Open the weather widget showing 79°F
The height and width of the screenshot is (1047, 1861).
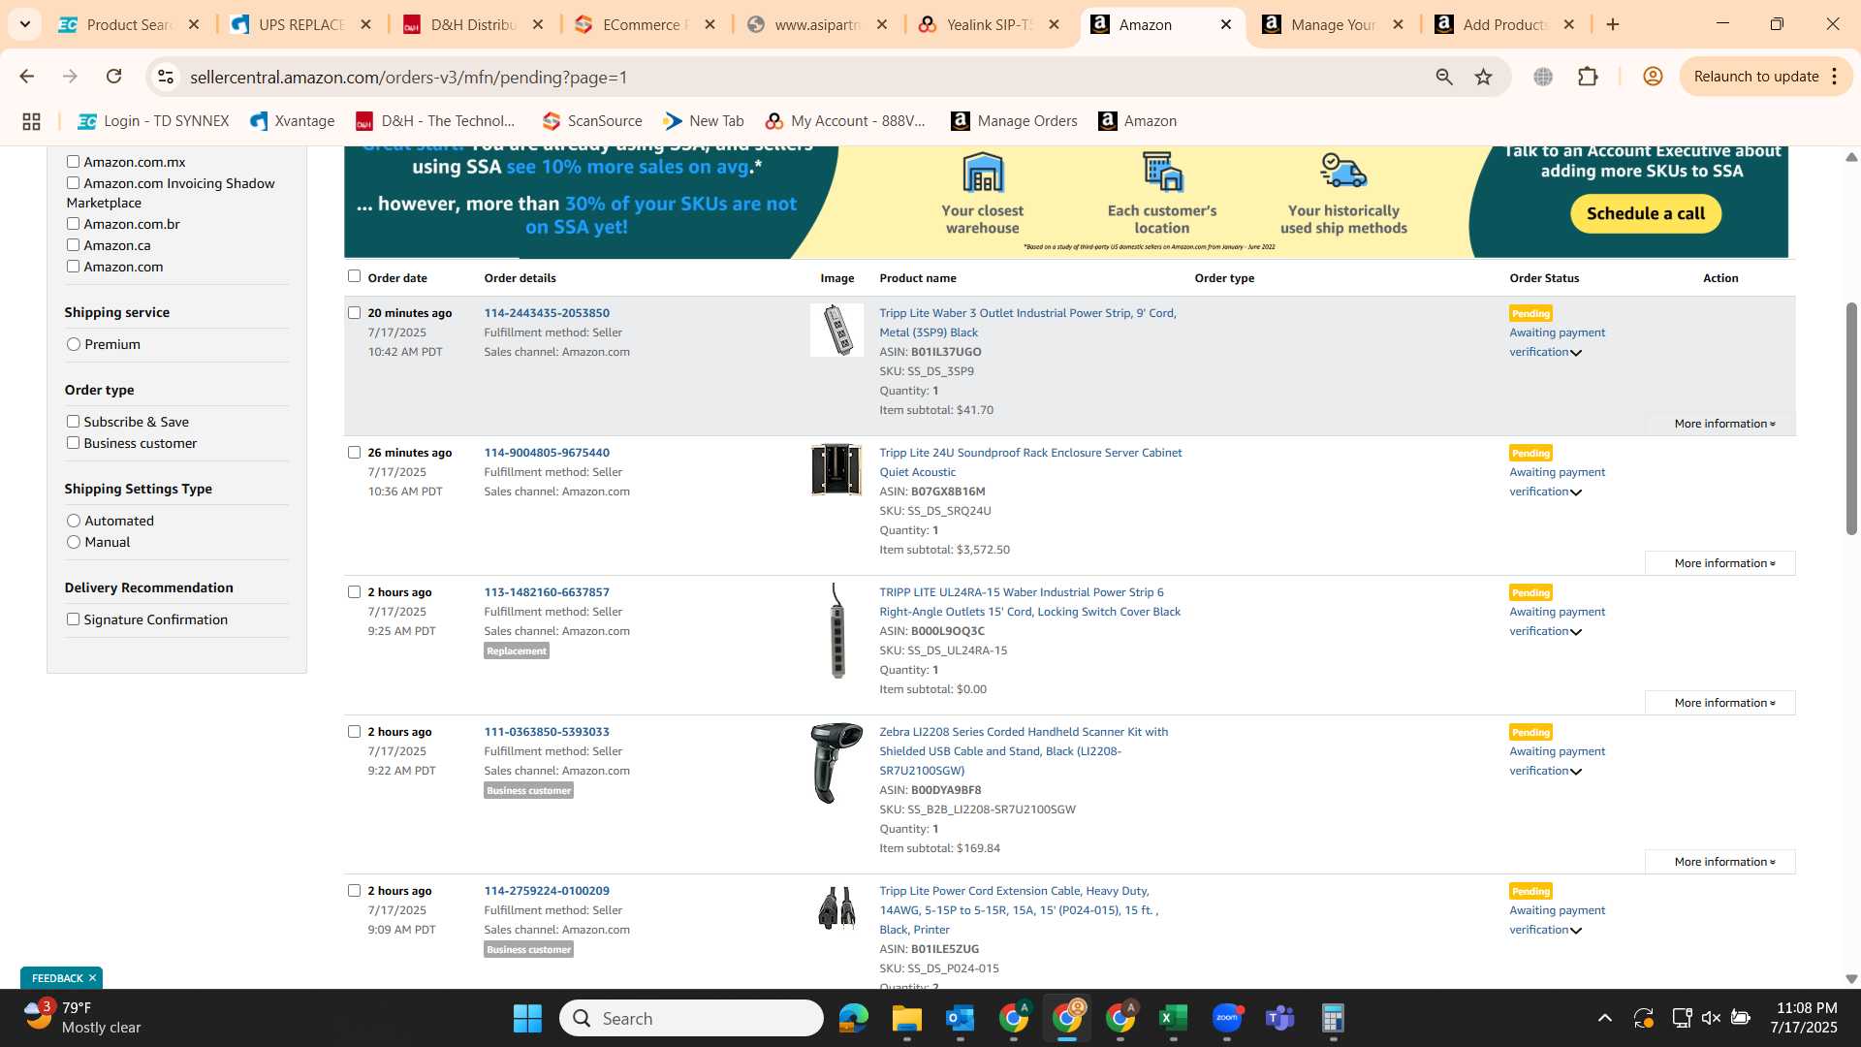point(82,1018)
